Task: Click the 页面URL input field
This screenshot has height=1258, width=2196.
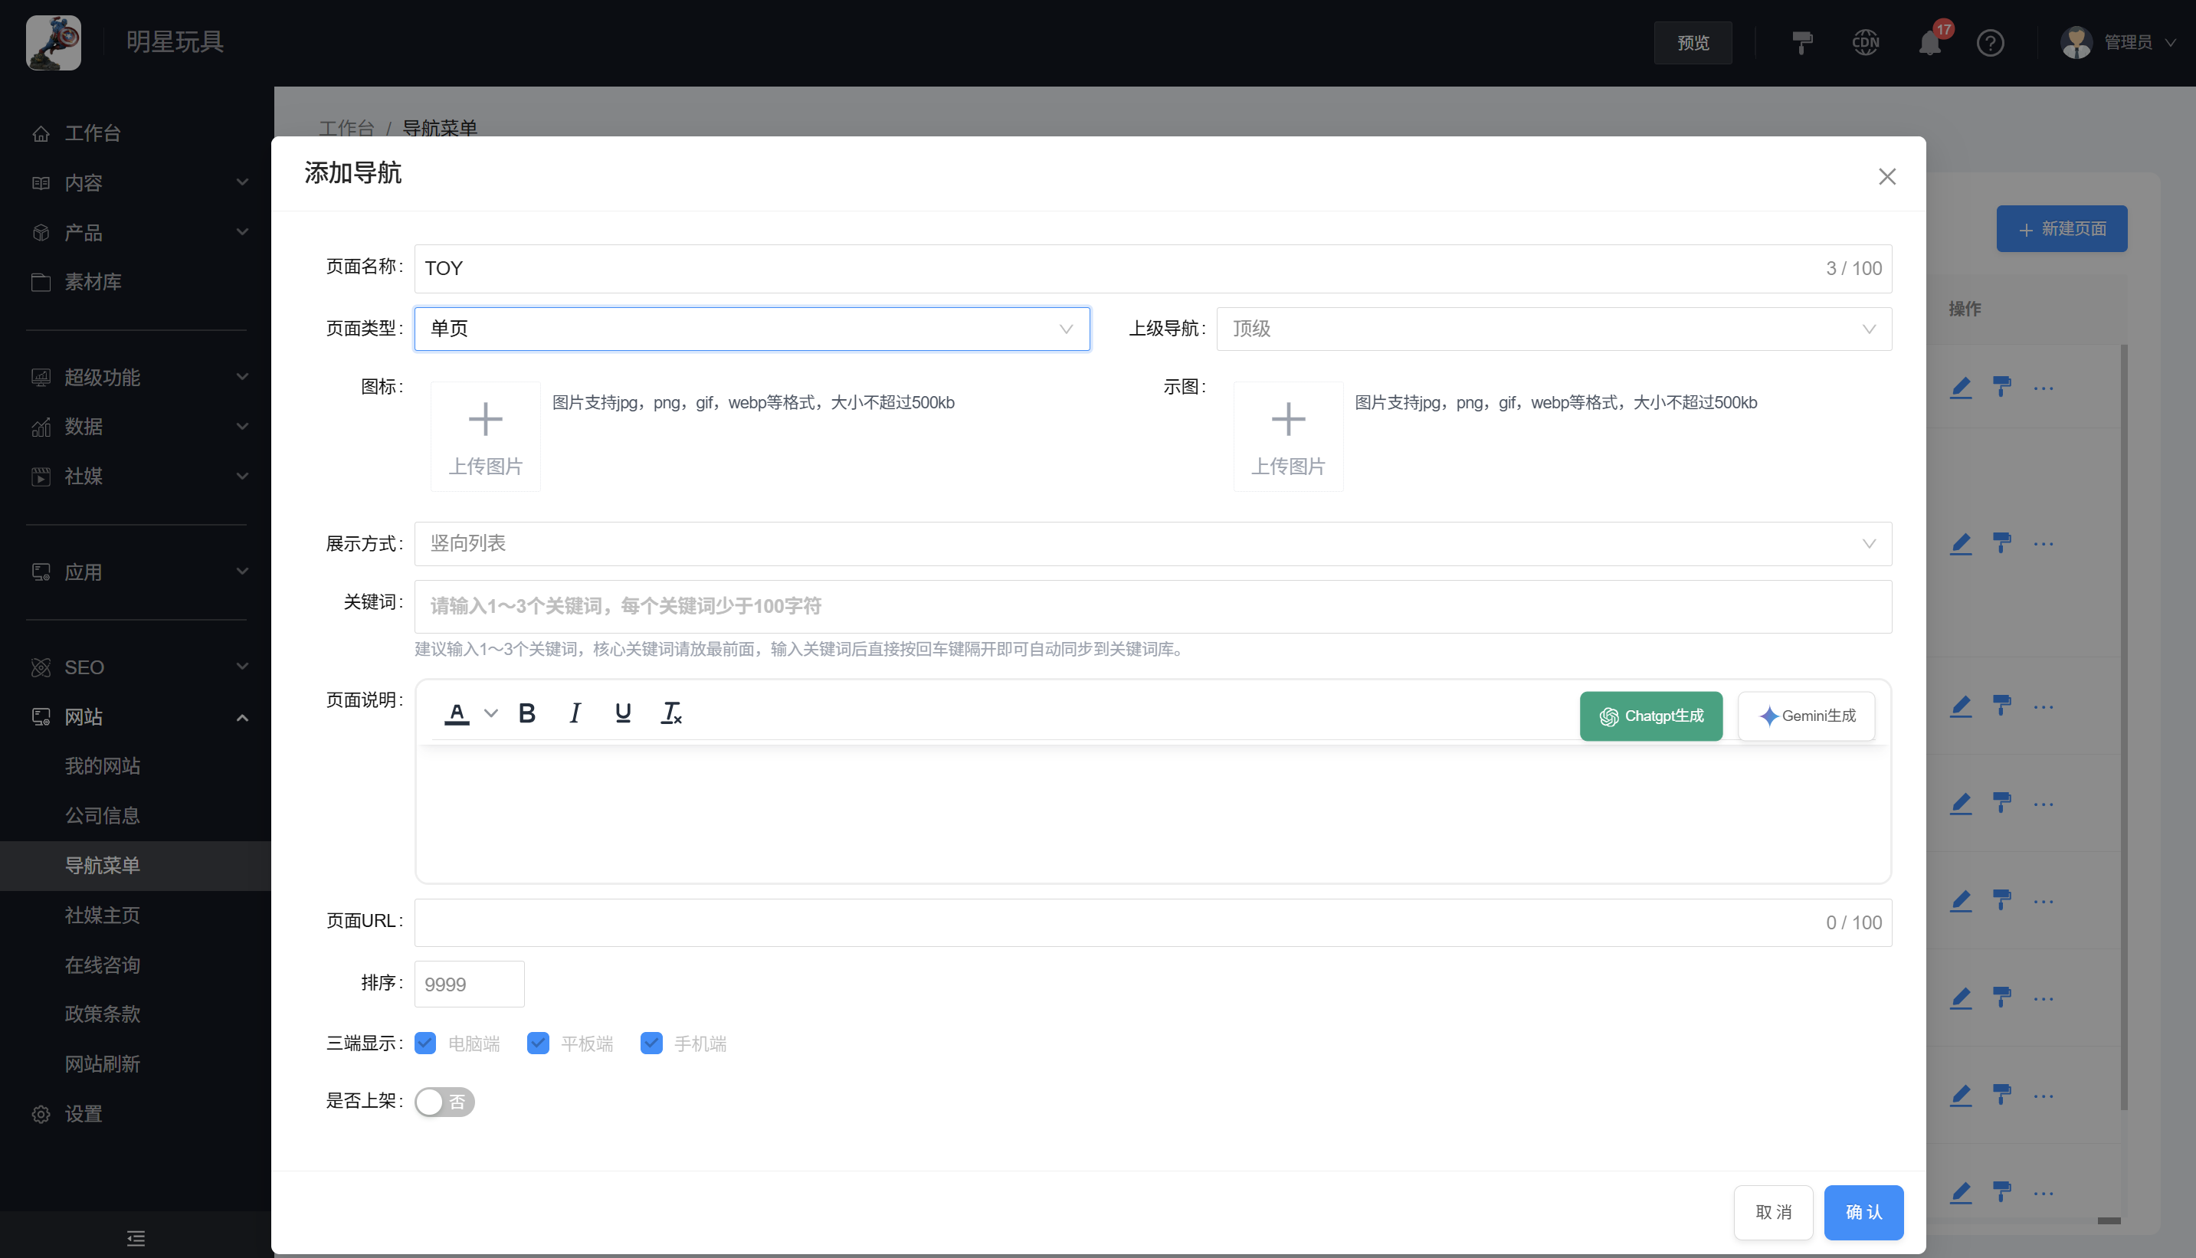Action: coord(1114,922)
